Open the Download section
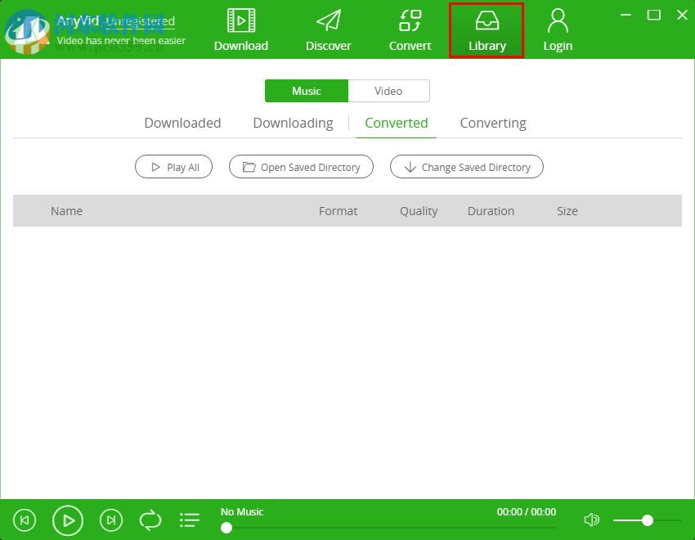 [240, 30]
